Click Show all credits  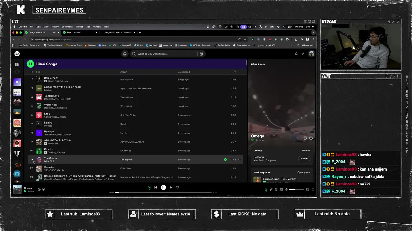coord(306,150)
